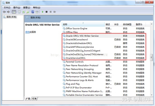Click 已启动 status of OracleMTSRecoveryService

117,47
